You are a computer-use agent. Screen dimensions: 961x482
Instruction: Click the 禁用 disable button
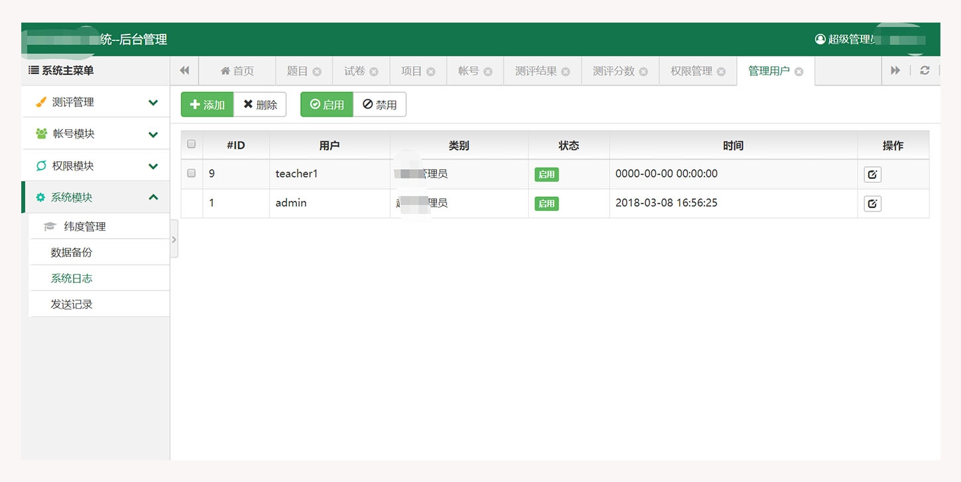[380, 105]
